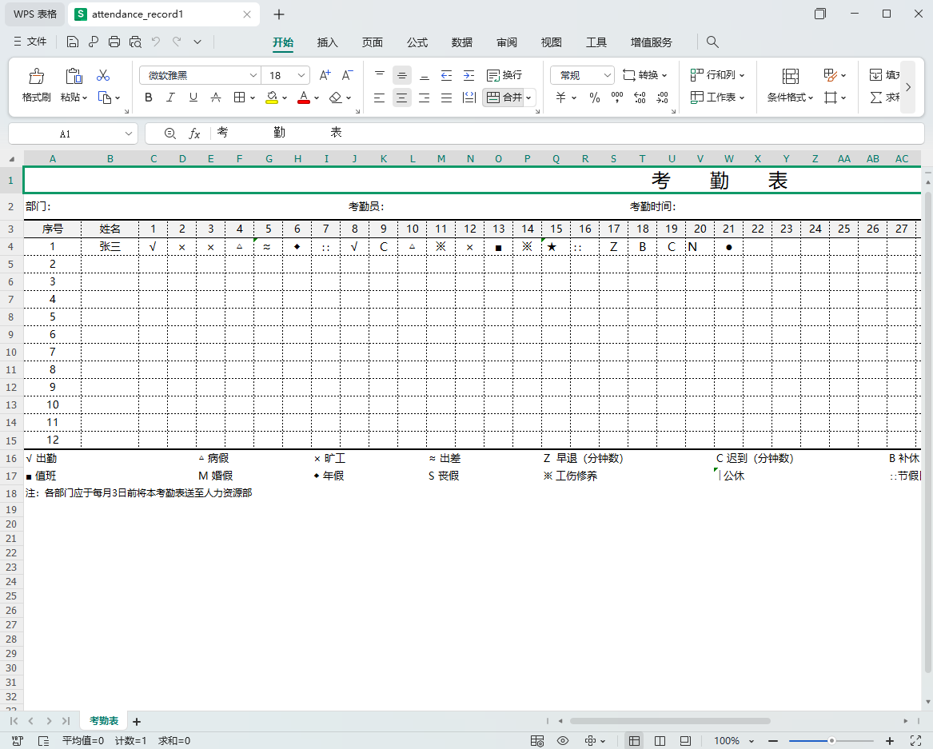Increase font size with A+ icon
The width and height of the screenshot is (933, 749).
[x=325, y=75]
